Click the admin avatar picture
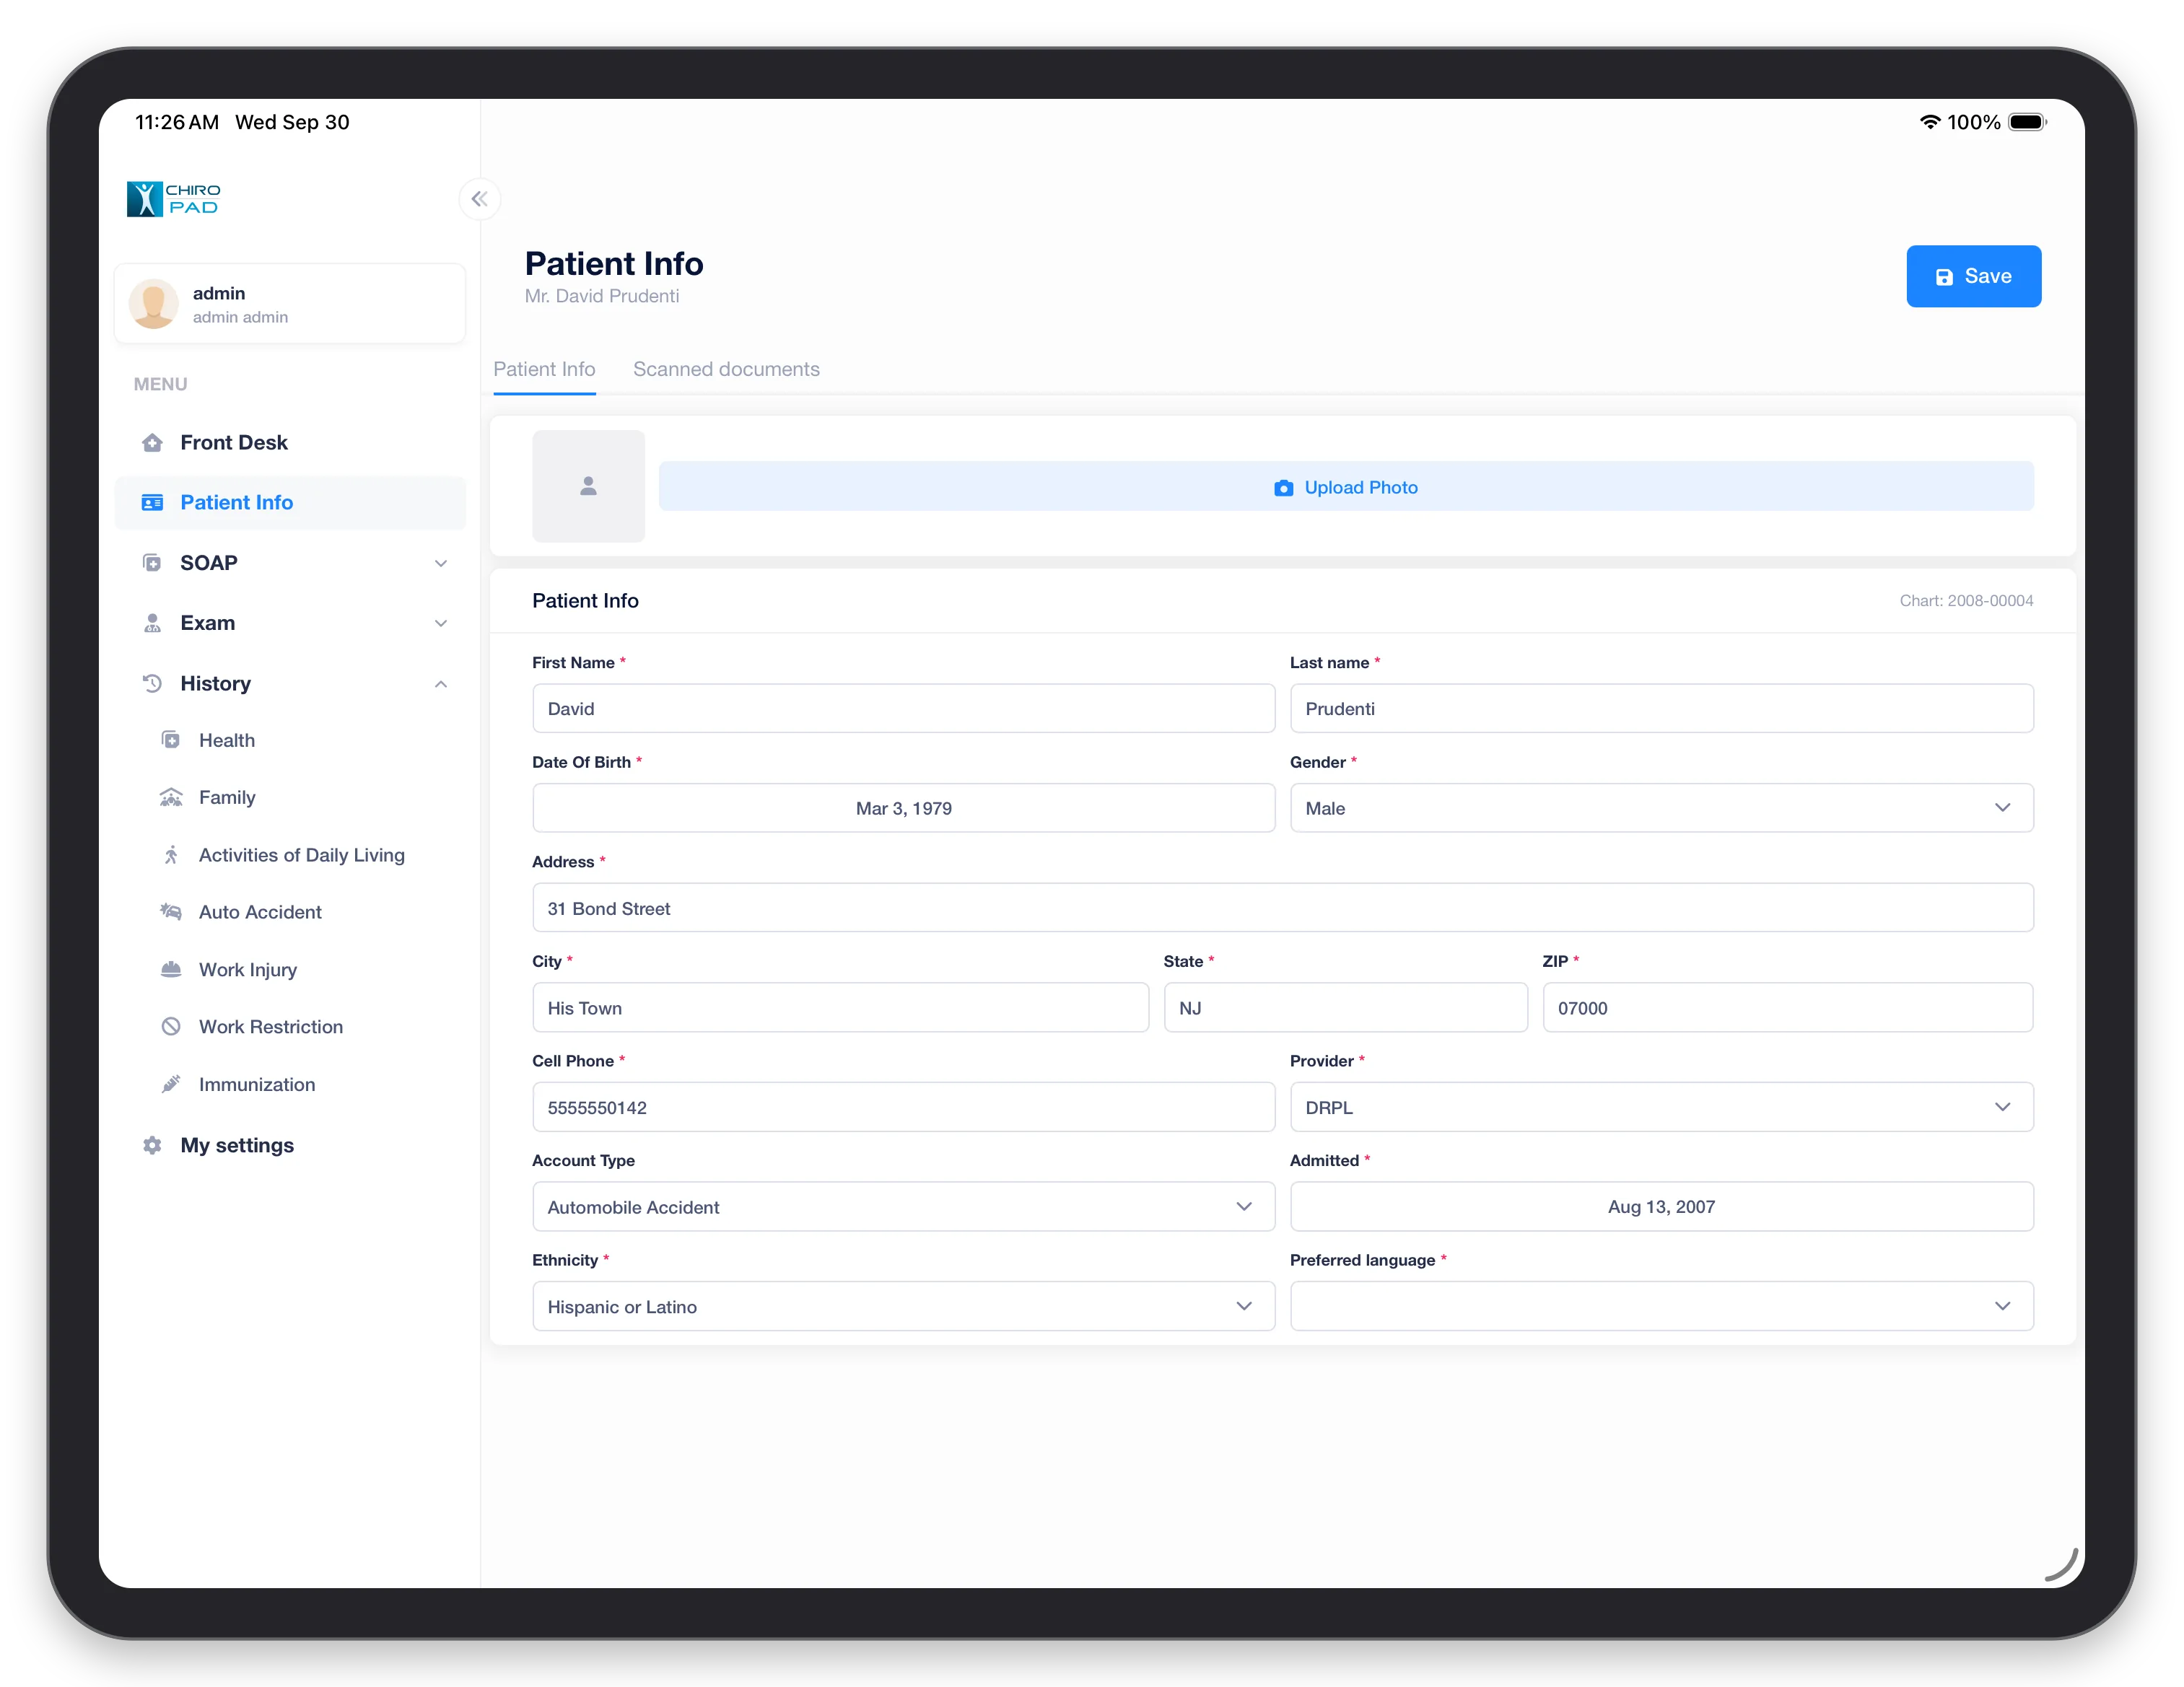The image size is (2184, 1687). (153, 304)
